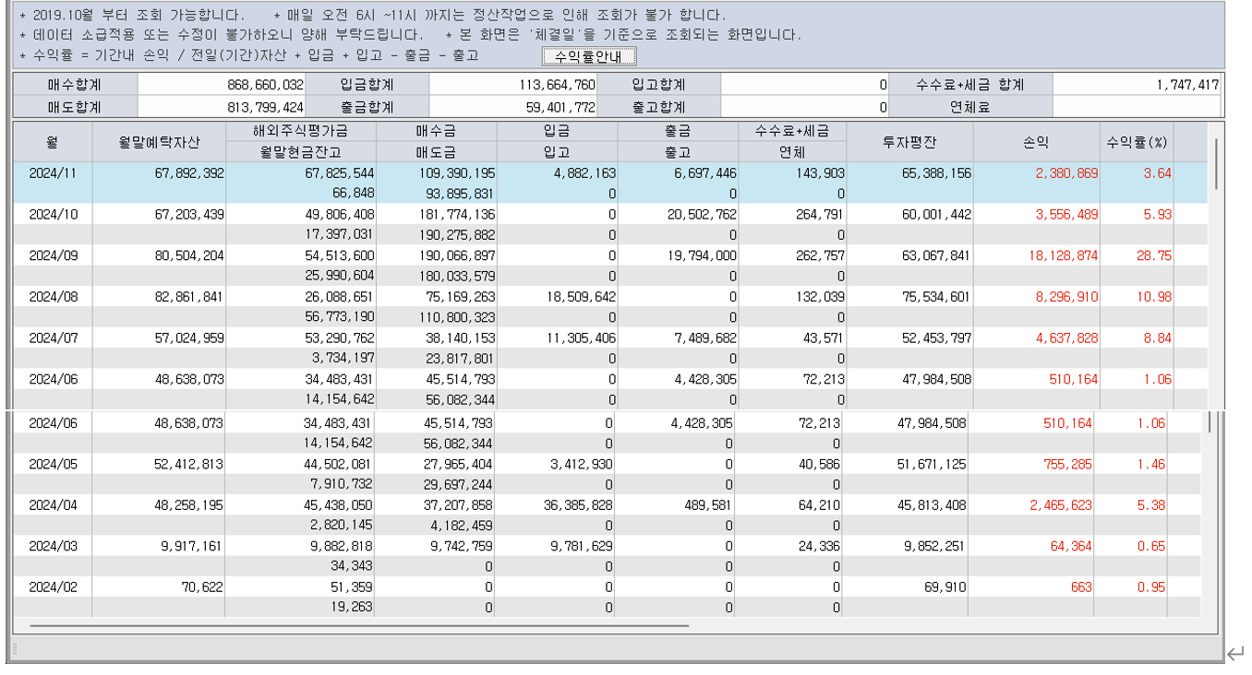The image size is (1252, 675).
Task: Click the 투자평잔 column header
Action: [909, 142]
